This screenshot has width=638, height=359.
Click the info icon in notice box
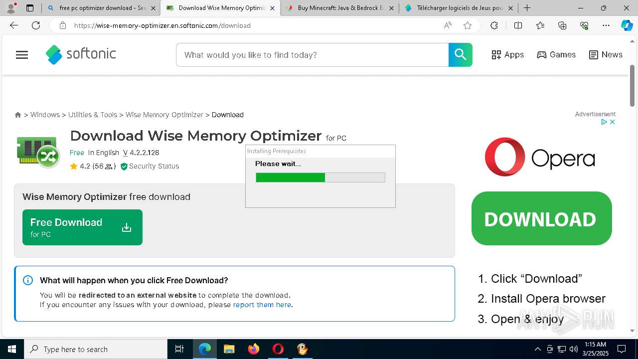28,280
